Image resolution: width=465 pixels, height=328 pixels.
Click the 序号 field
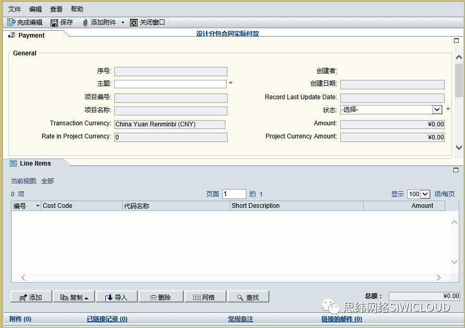(171, 71)
